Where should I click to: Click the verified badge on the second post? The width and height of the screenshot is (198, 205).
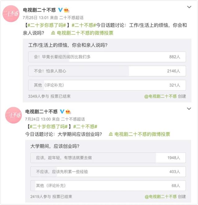[x=62, y=112]
